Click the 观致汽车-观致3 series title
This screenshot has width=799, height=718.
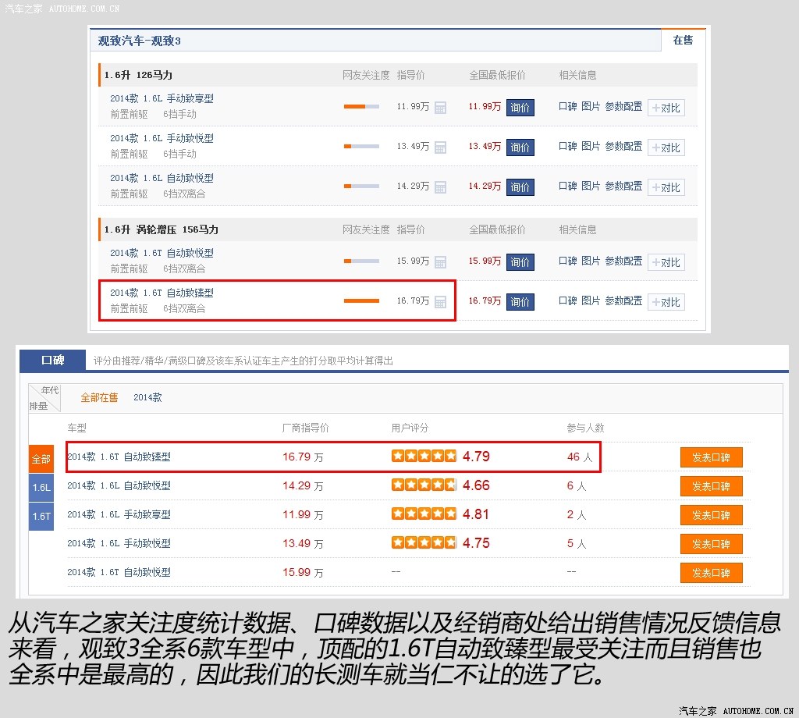[x=139, y=41]
